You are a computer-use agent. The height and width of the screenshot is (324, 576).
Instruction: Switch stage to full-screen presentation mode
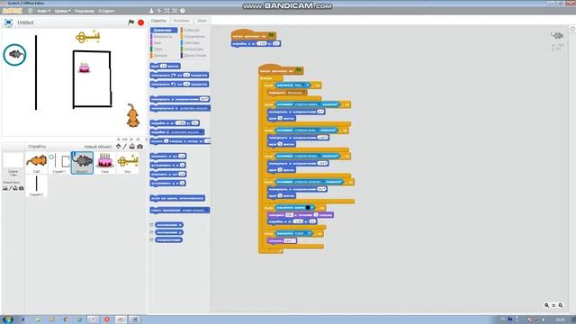point(8,22)
